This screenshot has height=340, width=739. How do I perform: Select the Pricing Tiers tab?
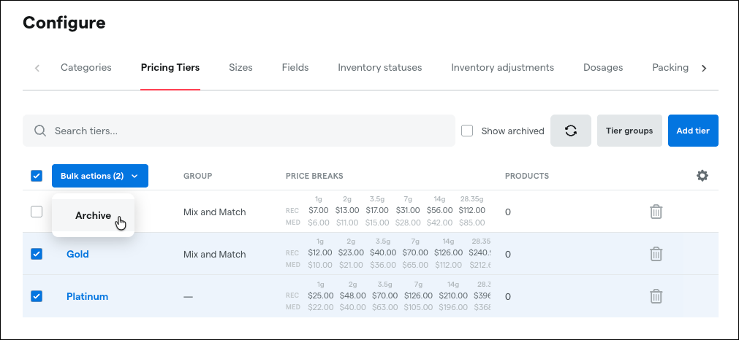point(170,68)
